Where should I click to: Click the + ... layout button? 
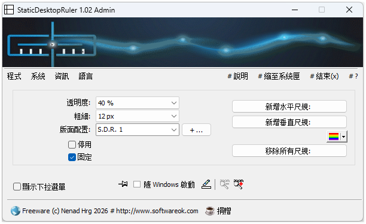(x=196, y=130)
